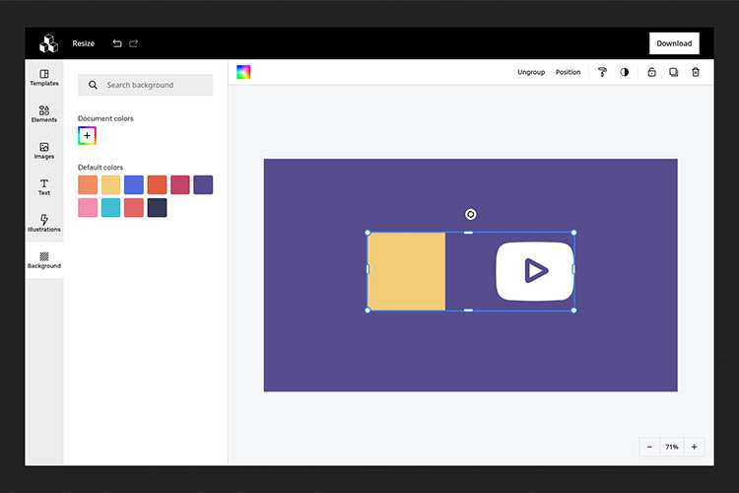
Task: Open the Templates tab
Action: (x=44, y=77)
